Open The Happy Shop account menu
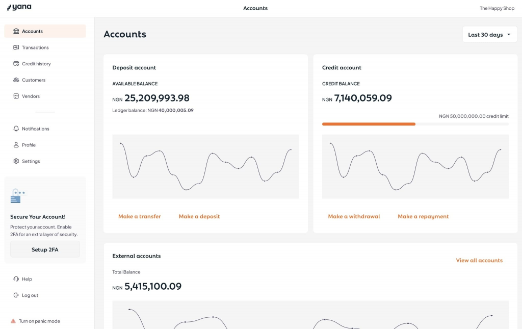This screenshot has height=329, width=522. click(x=497, y=8)
